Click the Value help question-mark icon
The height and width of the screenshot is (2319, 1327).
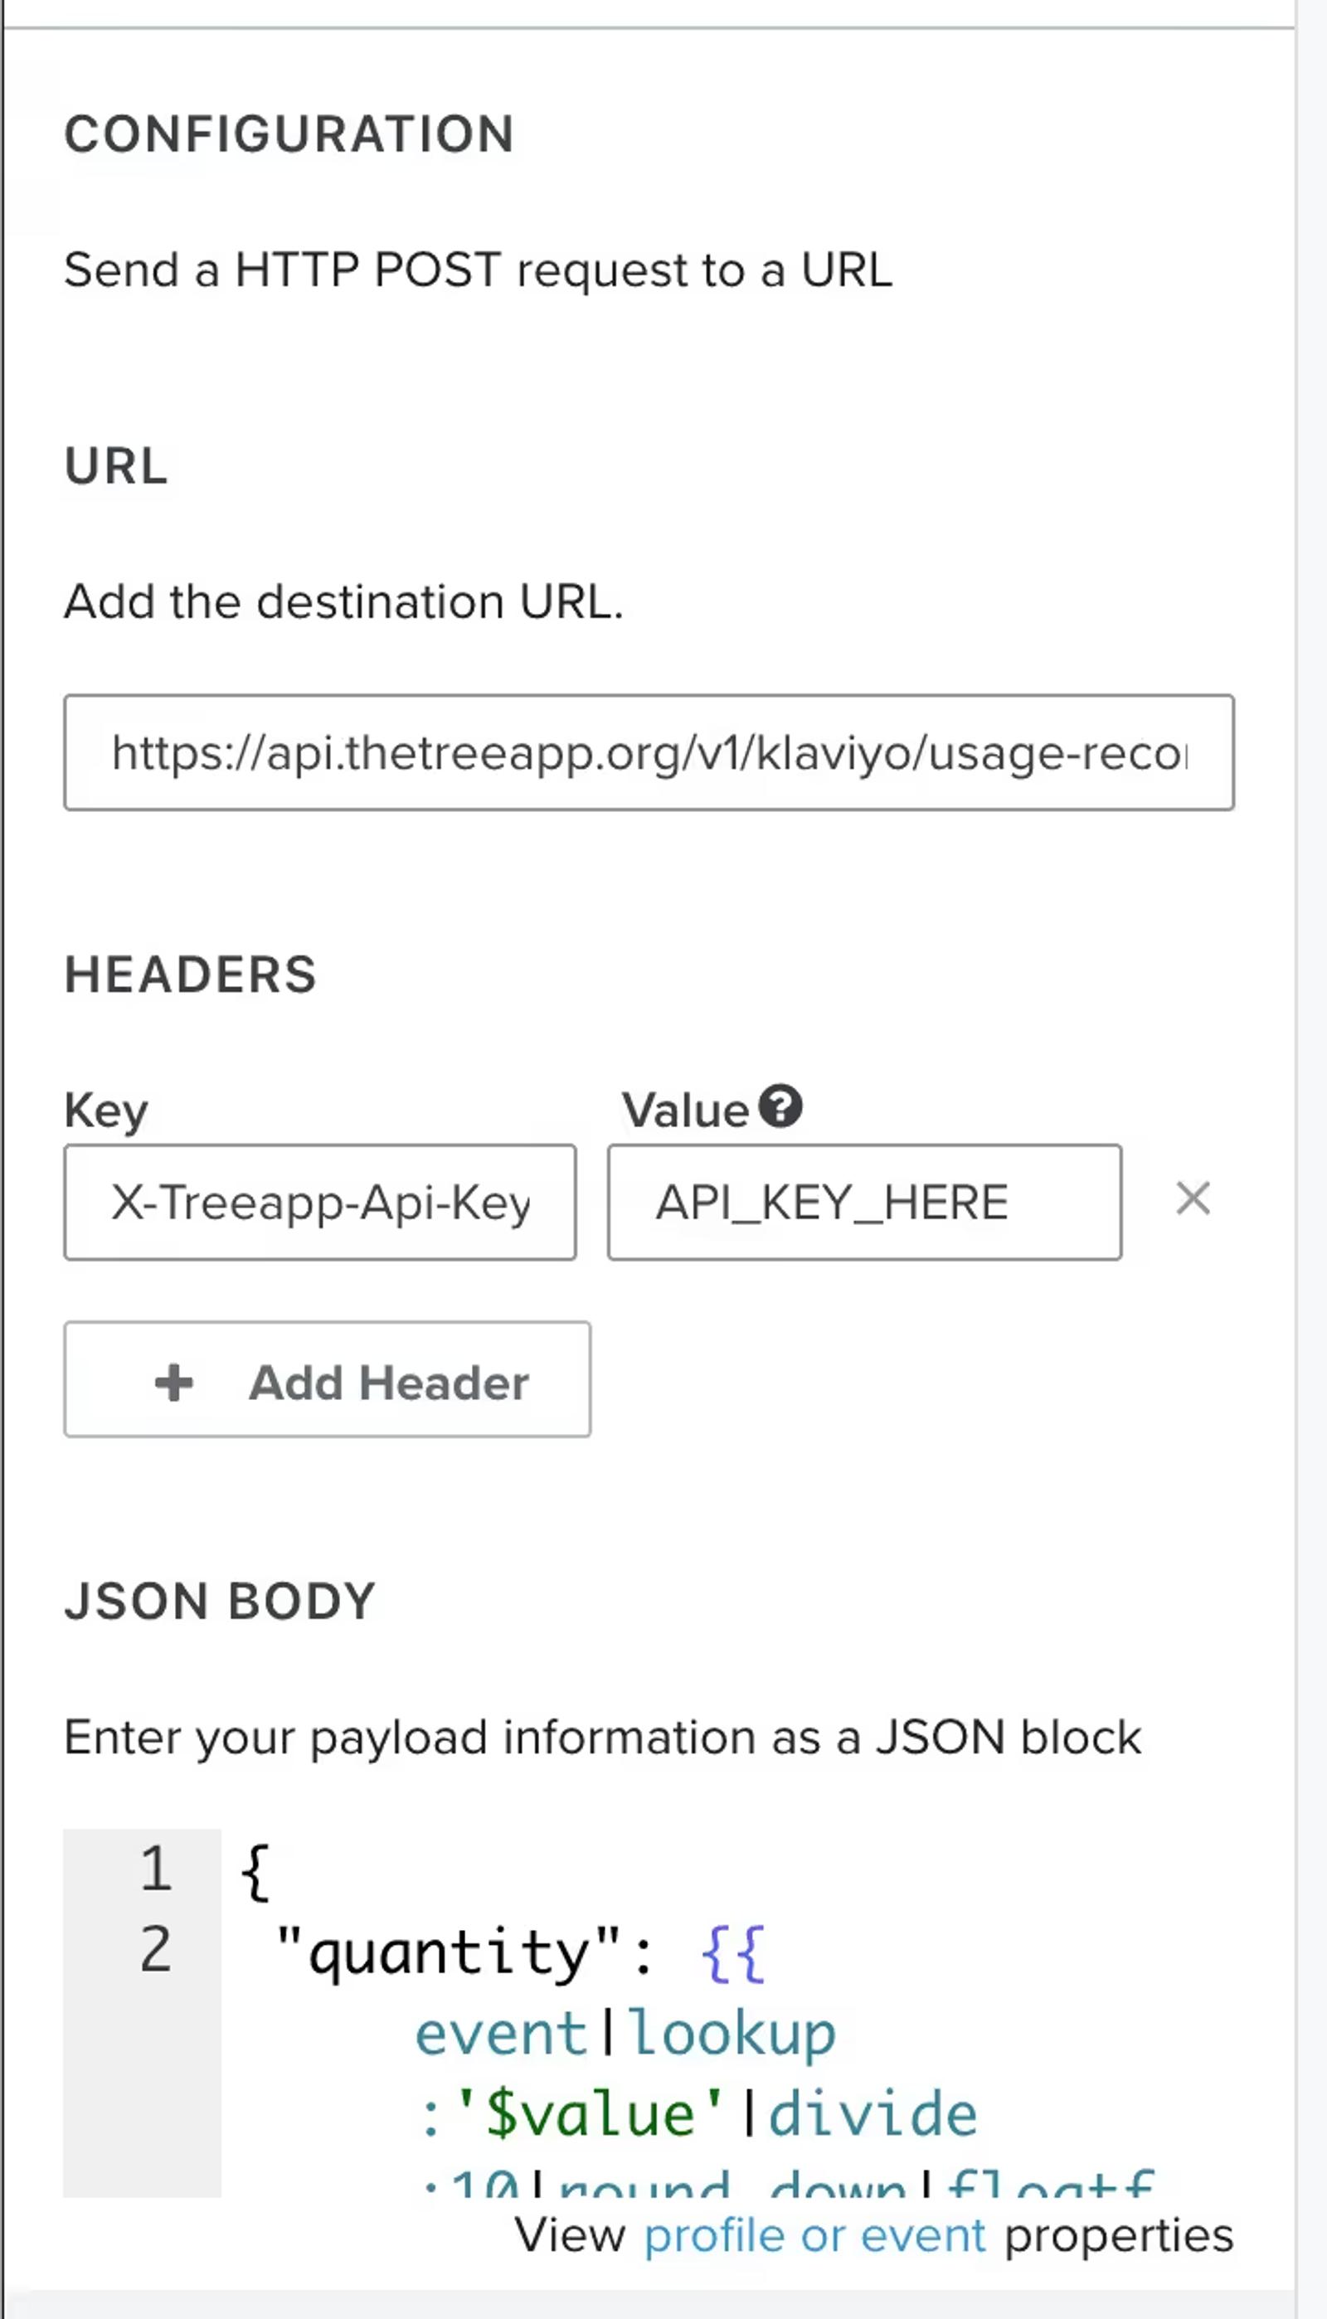[781, 1106]
